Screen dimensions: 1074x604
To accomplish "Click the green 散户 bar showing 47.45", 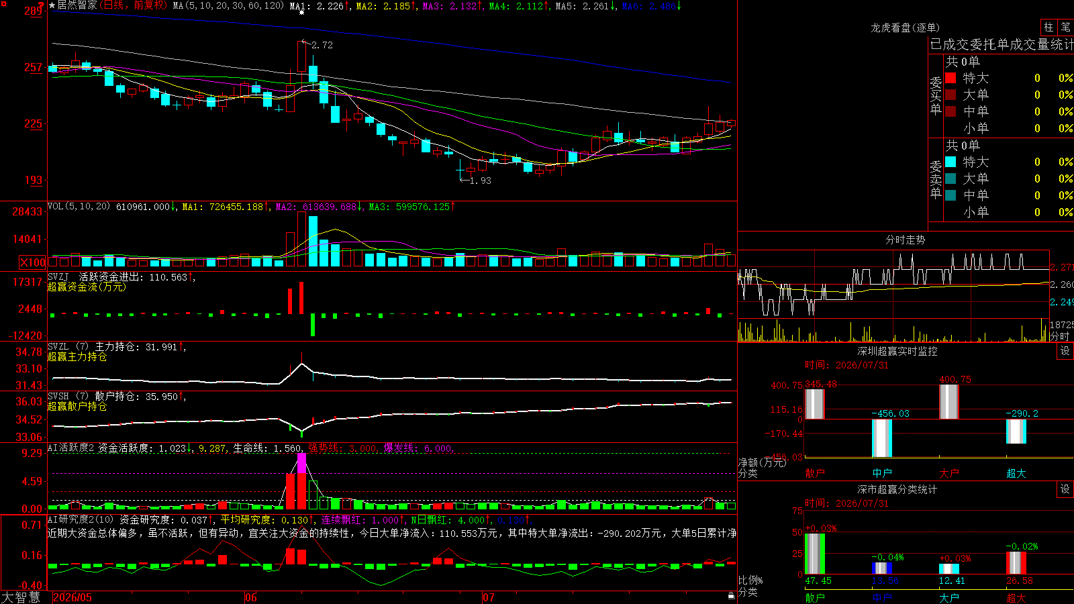I will [x=814, y=554].
